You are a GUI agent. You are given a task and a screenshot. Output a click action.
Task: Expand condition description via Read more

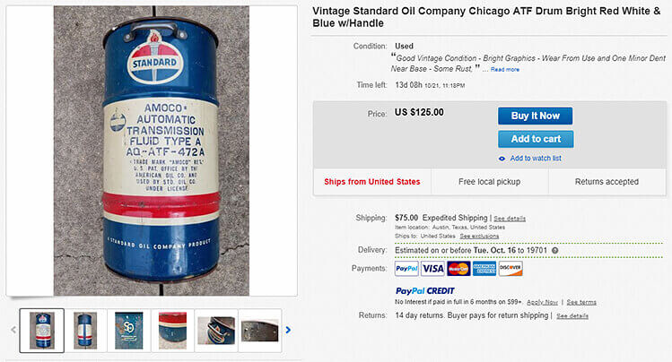(x=505, y=69)
